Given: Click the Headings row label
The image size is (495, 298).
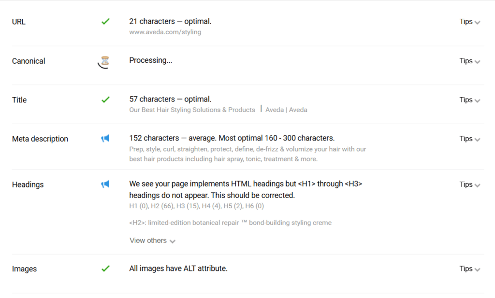Looking at the screenshot, I should (28, 184).
